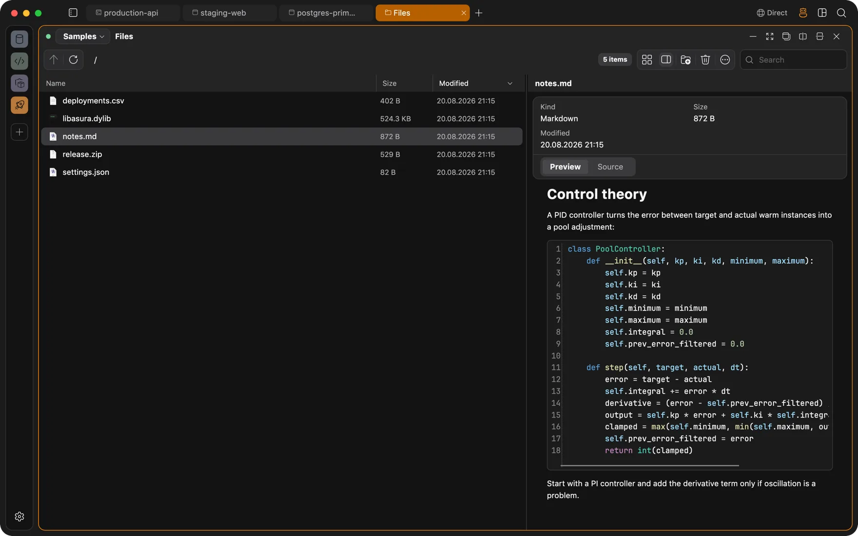Viewport: 858px width, 536px height.
Task: Enter fullscreen for the Files pane
Action: 770,37
